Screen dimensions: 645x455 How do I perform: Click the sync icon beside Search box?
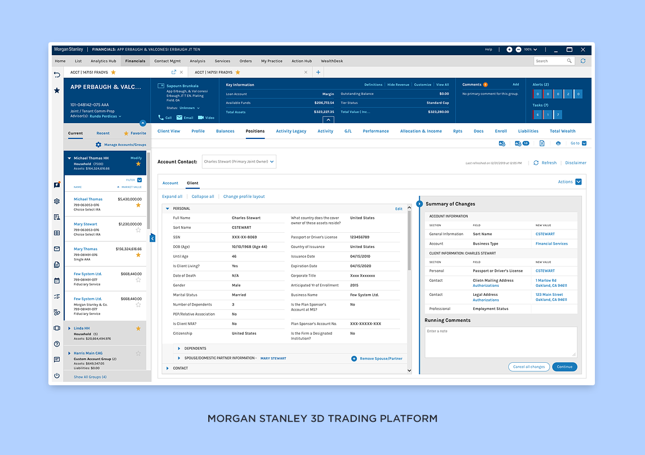[x=583, y=61]
